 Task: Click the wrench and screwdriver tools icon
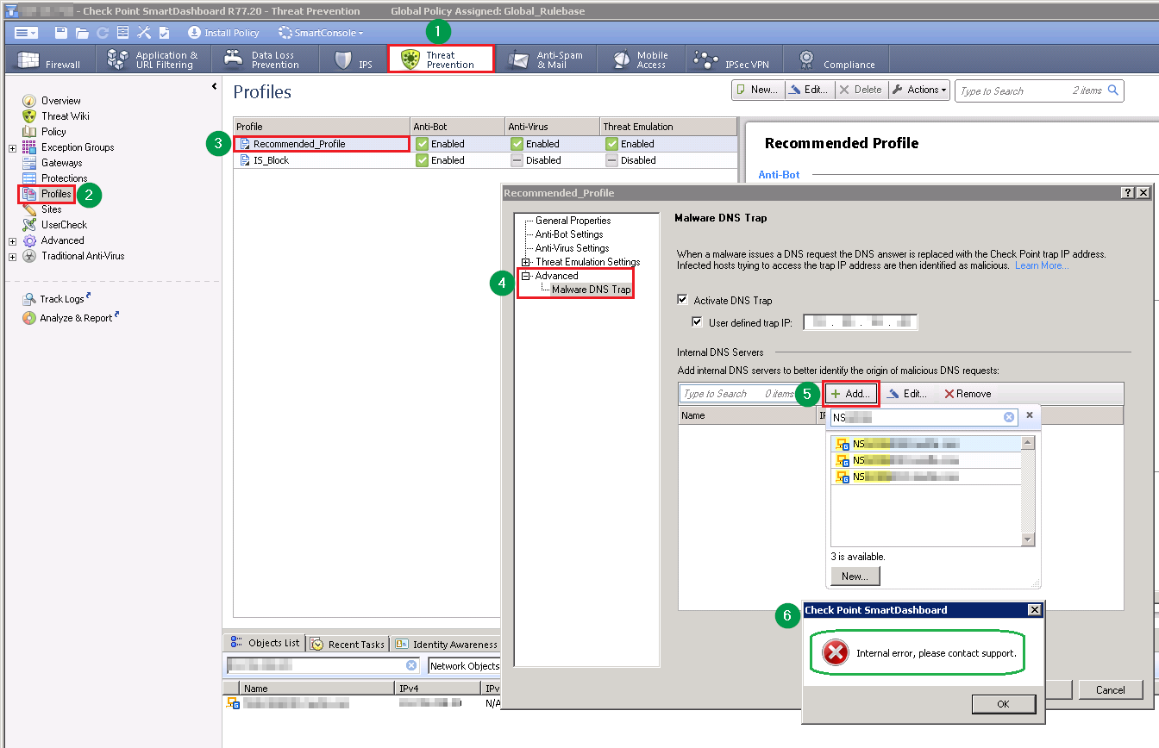click(x=144, y=33)
